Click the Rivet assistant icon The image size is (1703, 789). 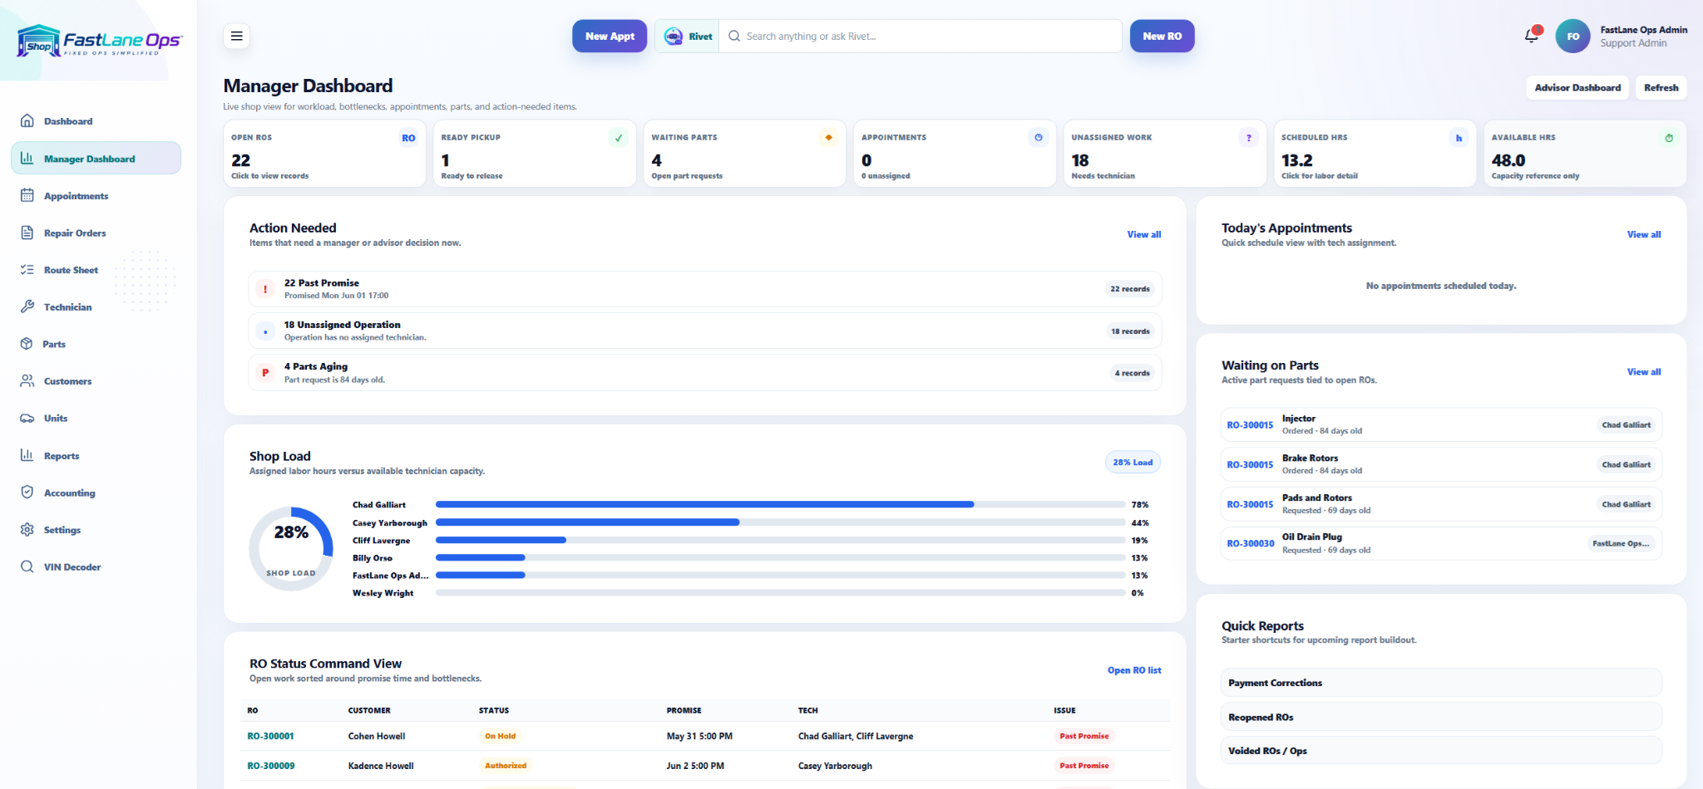click(673, 37)
